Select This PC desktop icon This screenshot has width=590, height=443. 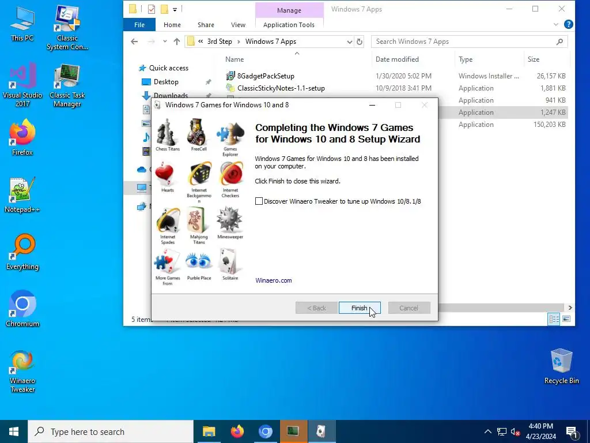tap(22, 23)
